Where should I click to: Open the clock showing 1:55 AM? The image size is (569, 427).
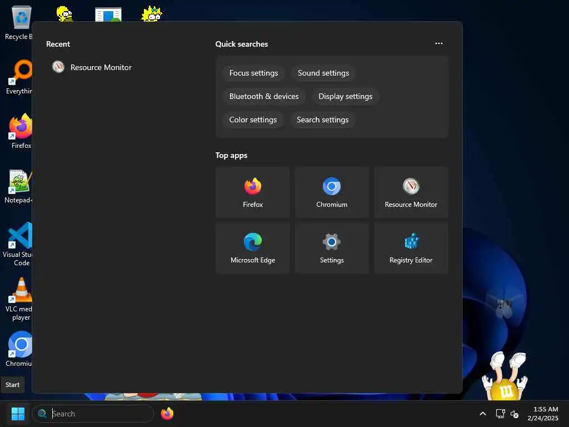[x=543, y=414]
